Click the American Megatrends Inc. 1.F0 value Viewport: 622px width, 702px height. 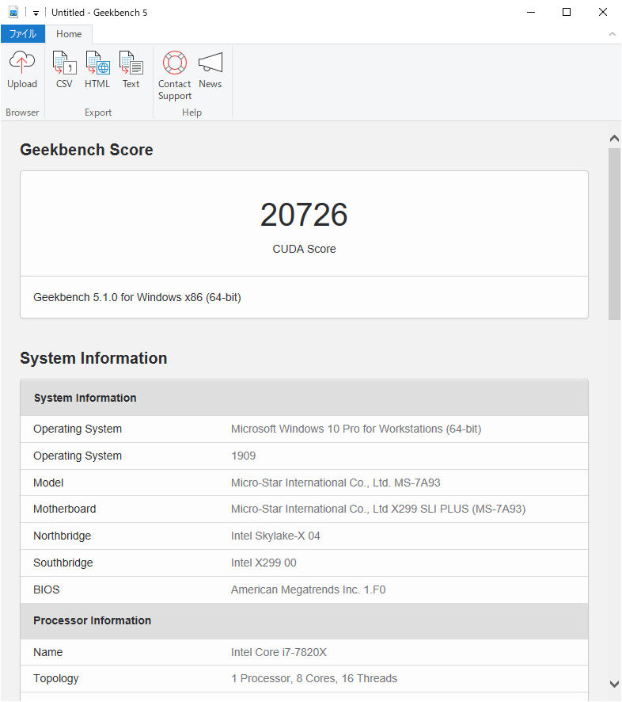pyautogui.click(x=308, y=589)
